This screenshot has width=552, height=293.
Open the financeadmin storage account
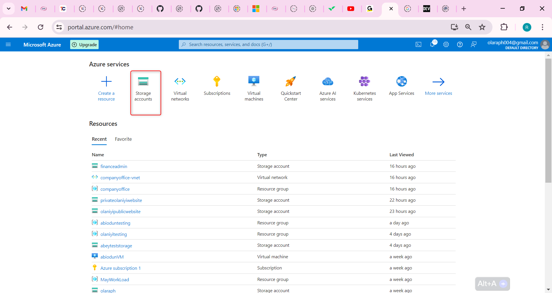(114, 166)
